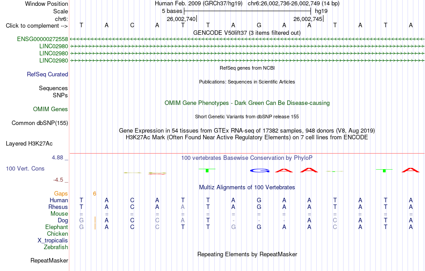
Task: Click the Human G base in the alignment
Action: (259, 200)
